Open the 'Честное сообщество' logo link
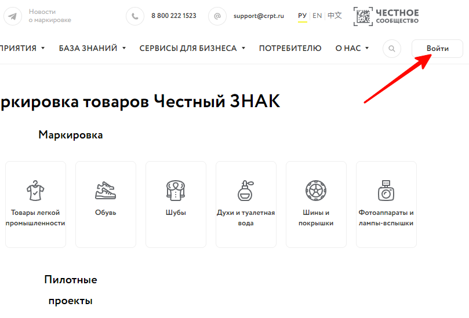The width and height of the screenshot is (469, 318). point(386,16)
